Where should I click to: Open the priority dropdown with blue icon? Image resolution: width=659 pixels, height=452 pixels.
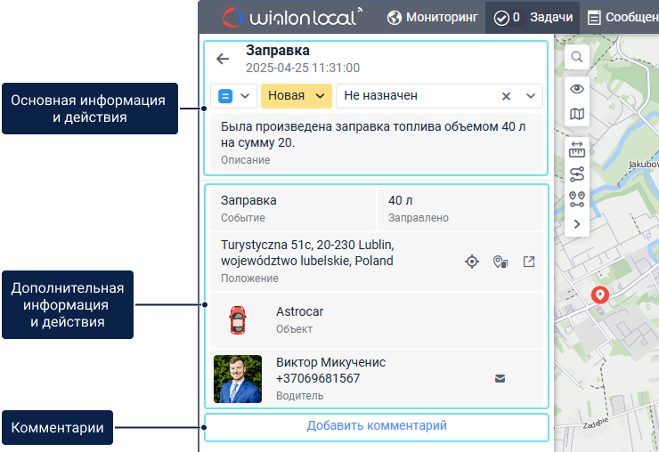[x=234, y=96]
